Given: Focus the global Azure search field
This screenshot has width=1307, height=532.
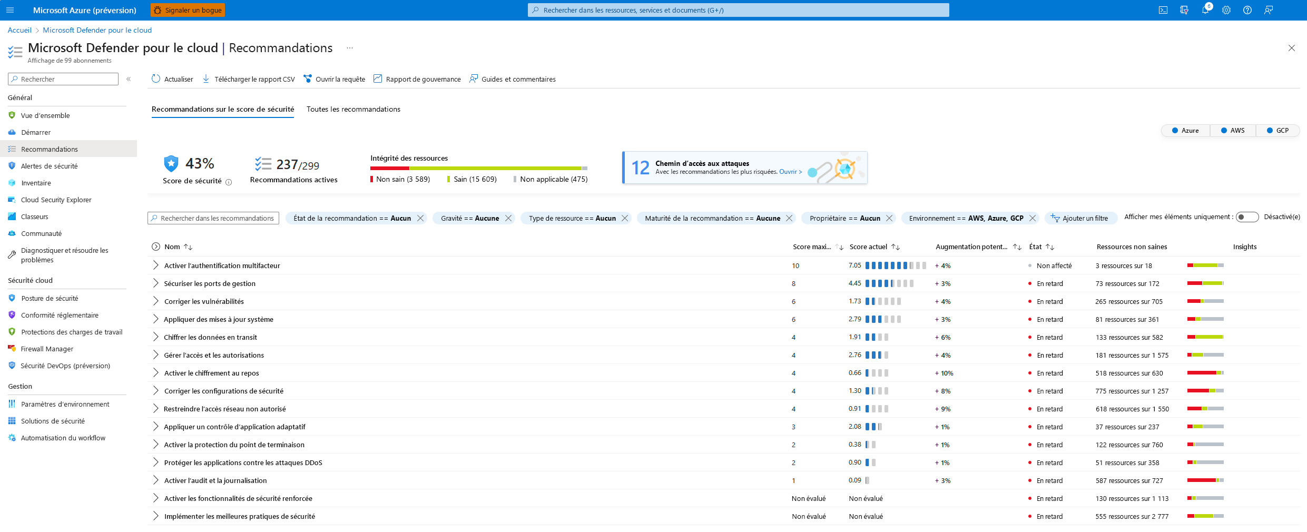Looking at the screenshot, I should pyautogui.click(x=738, y=10).
